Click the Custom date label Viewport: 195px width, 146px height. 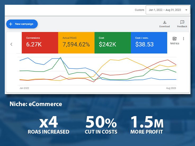tap(139, 10)
